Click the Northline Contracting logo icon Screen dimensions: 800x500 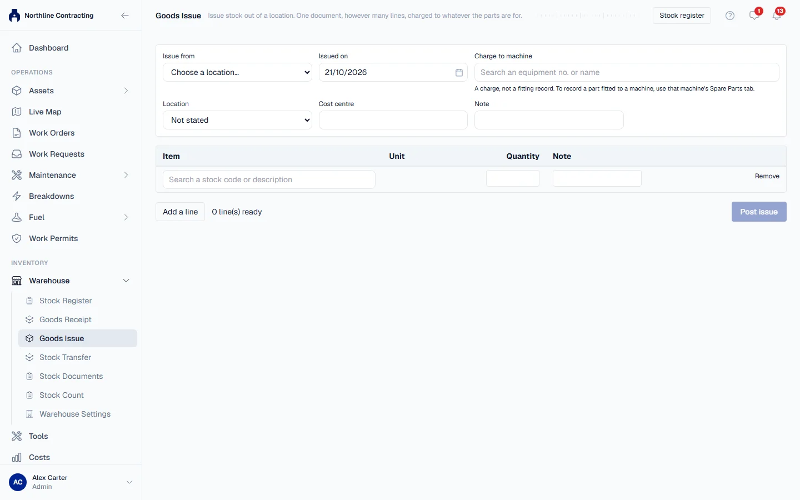point(14,16)
